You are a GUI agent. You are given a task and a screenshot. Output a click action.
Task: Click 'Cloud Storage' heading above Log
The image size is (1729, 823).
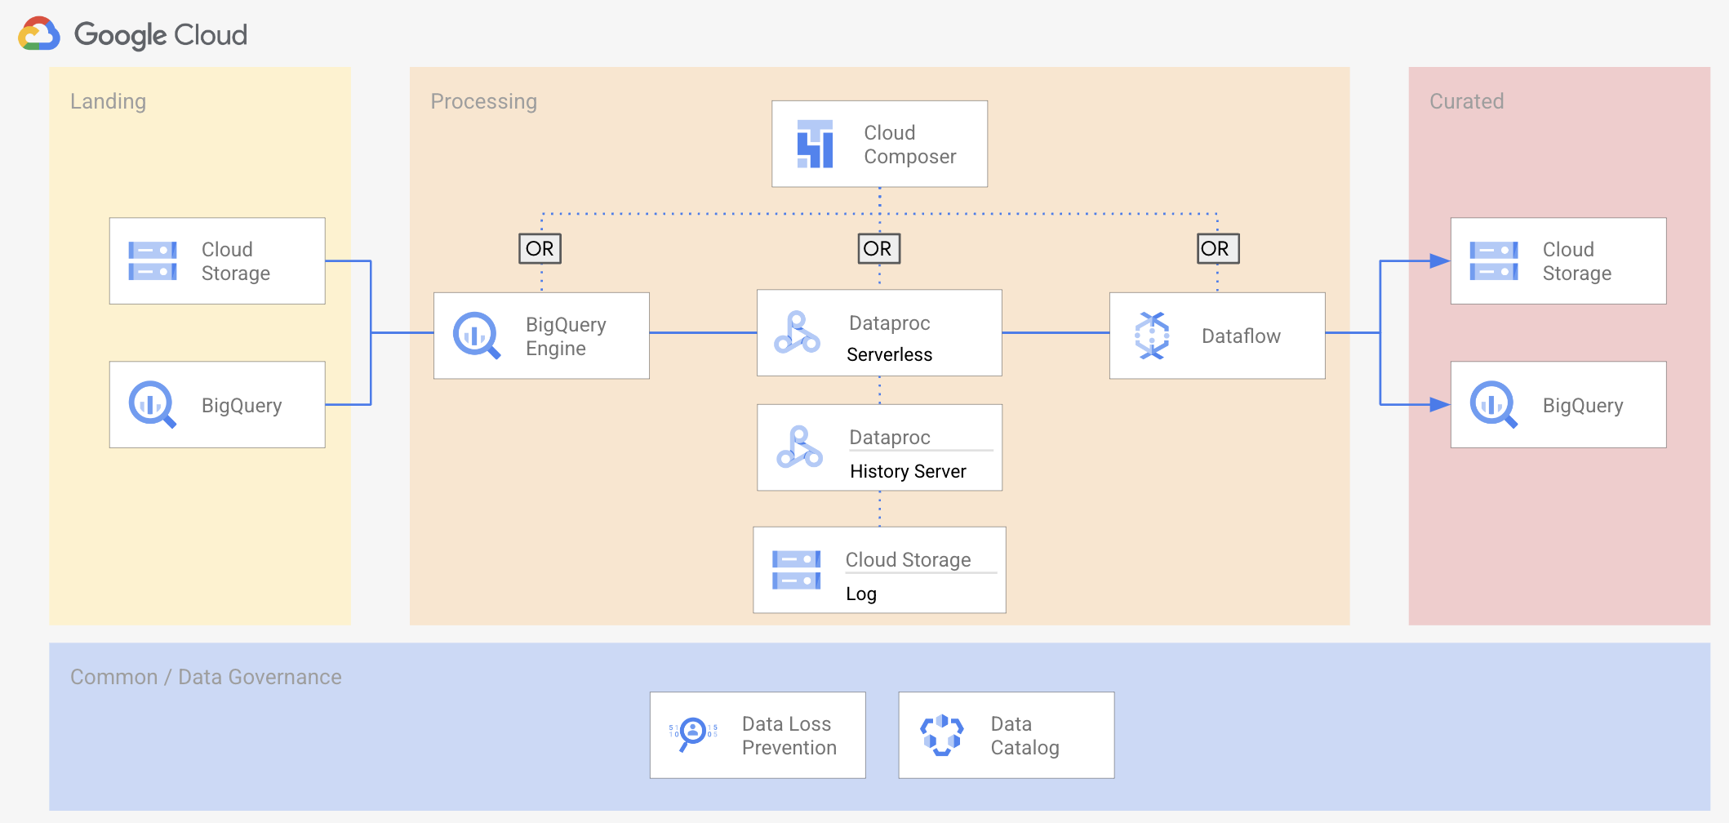[x=908, y=559]
